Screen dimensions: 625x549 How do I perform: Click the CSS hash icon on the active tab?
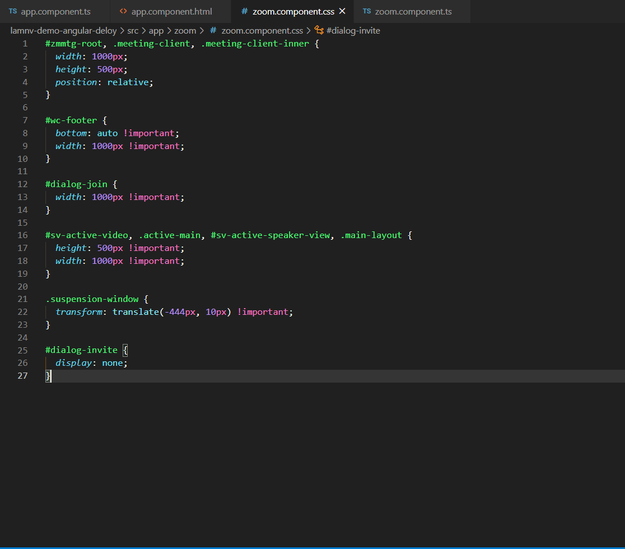coord(244,11)
